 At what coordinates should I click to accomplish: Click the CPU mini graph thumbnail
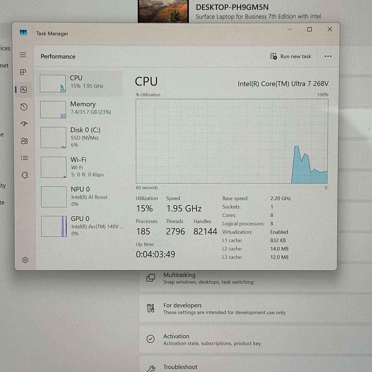click(x=53, y=84)
